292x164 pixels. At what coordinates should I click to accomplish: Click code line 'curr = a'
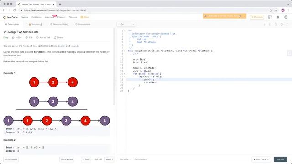click(149, 80)
